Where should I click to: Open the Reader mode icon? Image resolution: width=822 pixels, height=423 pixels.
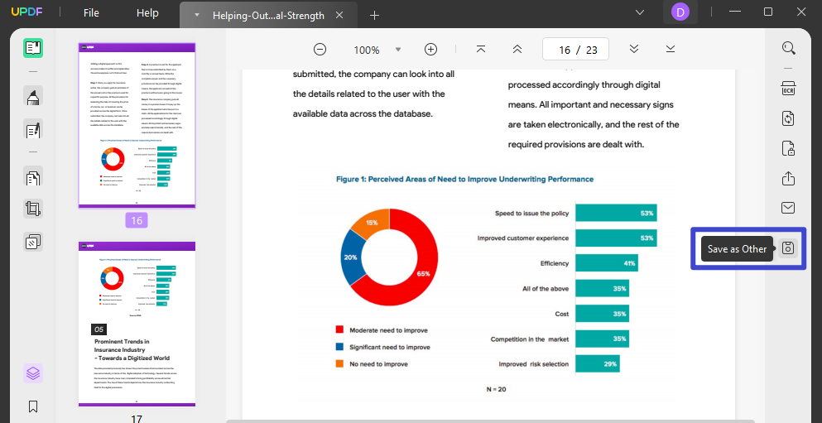pos(33,47)
